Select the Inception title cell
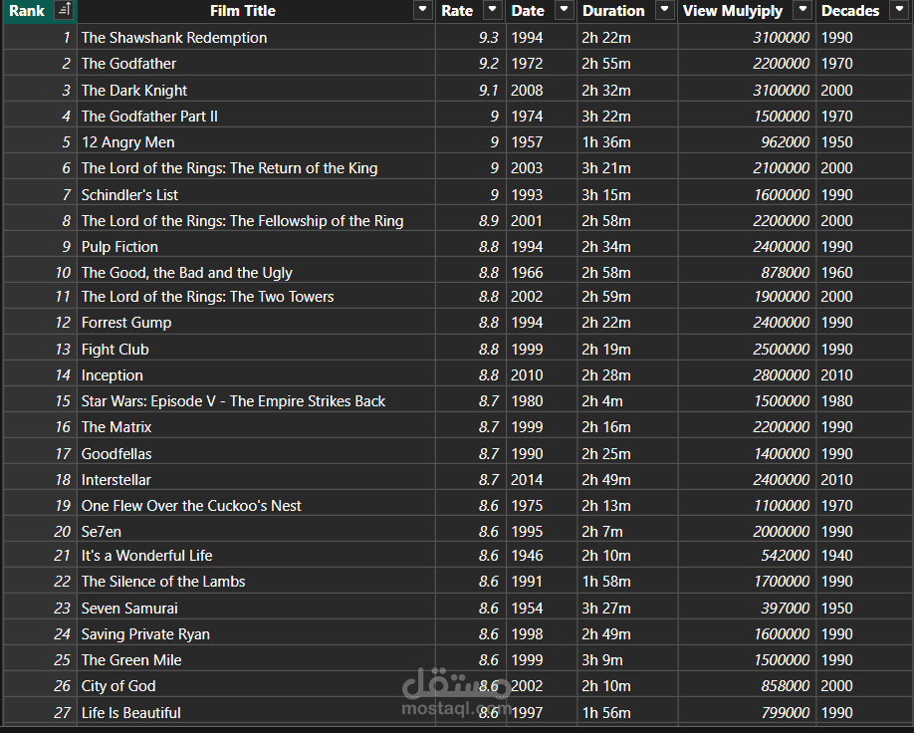Image resolution: width=914 pixels, height=733 pixels. click(x=257, y=374)
